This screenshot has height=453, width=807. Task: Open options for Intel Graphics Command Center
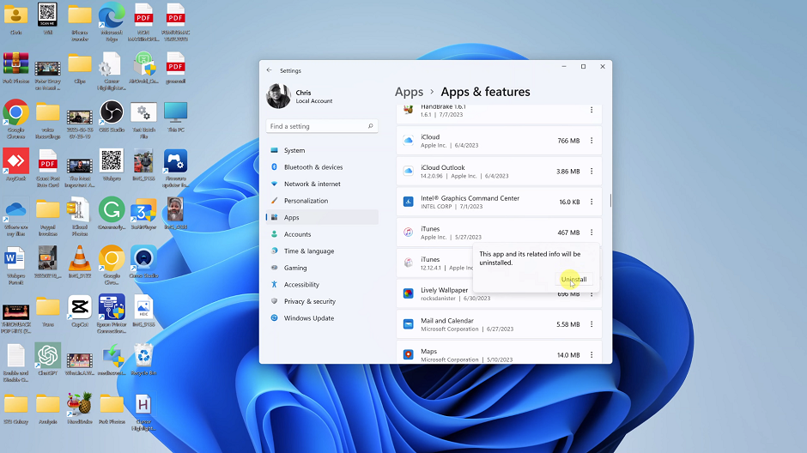[x=592, y=202]
